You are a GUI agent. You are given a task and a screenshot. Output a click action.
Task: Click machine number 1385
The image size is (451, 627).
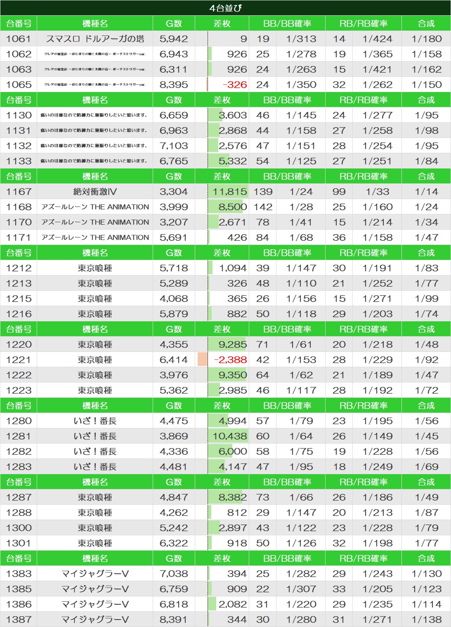tap(19, 589)
